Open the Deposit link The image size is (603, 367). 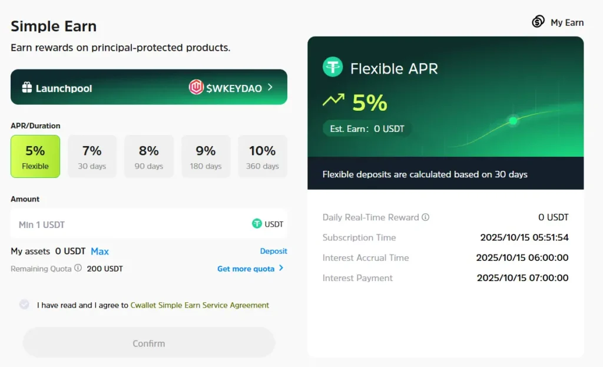point(273,251)
